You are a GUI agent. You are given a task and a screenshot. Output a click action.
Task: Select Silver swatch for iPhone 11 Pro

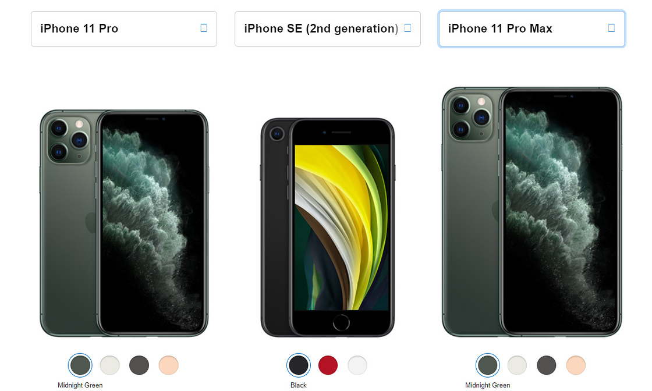[x=110, y=365]
